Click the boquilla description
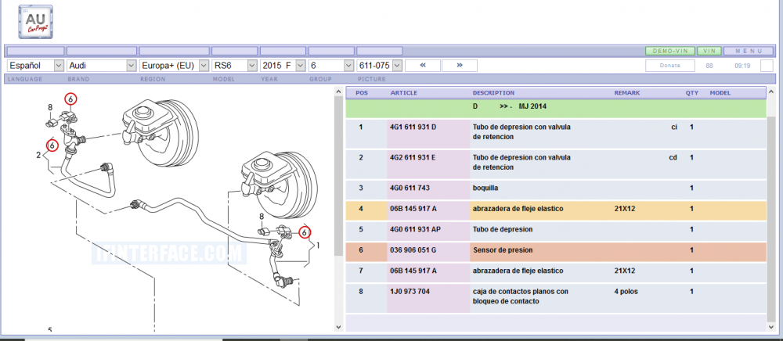 [x=485, y=188]
